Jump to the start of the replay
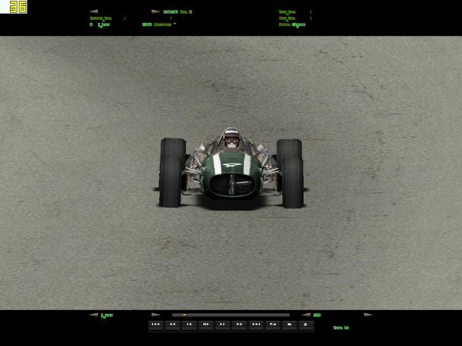This screenshot has height=346, width=462. [x=155, y=325]
